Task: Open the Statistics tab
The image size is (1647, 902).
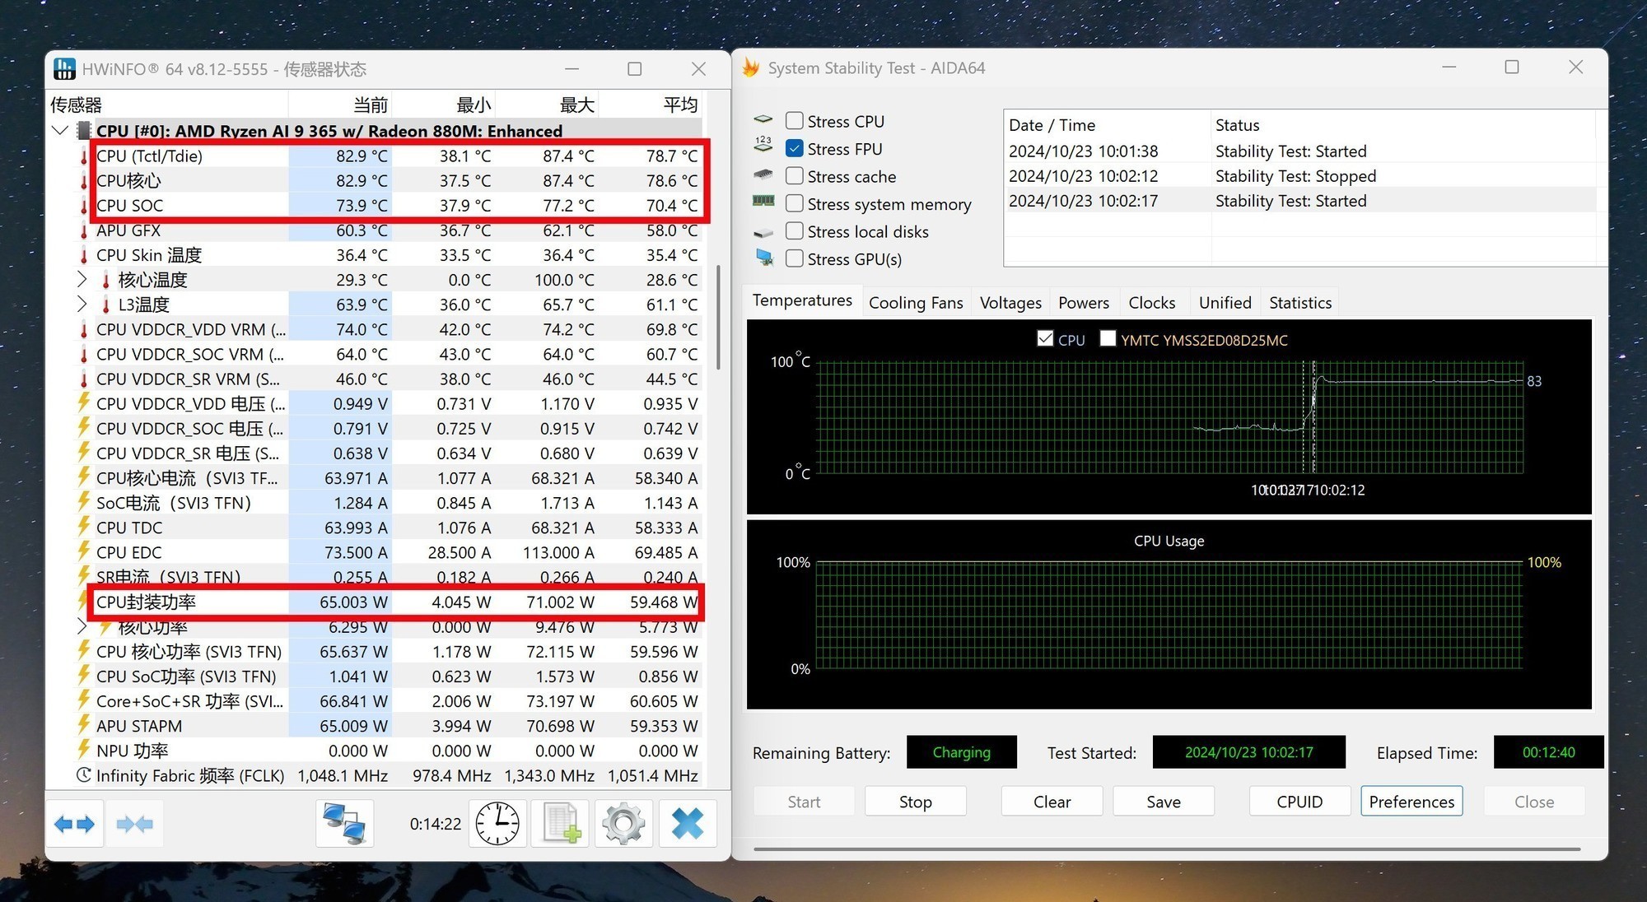Action: [1300, 302]
